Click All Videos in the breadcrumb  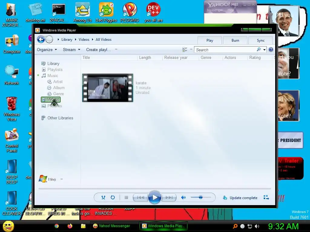(104, 40)
